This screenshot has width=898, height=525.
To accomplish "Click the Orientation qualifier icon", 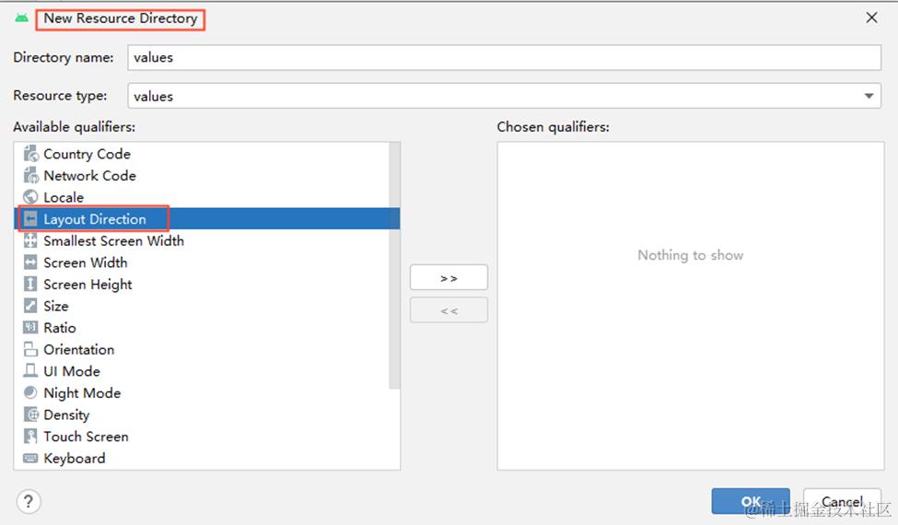I will pos(31,350).
